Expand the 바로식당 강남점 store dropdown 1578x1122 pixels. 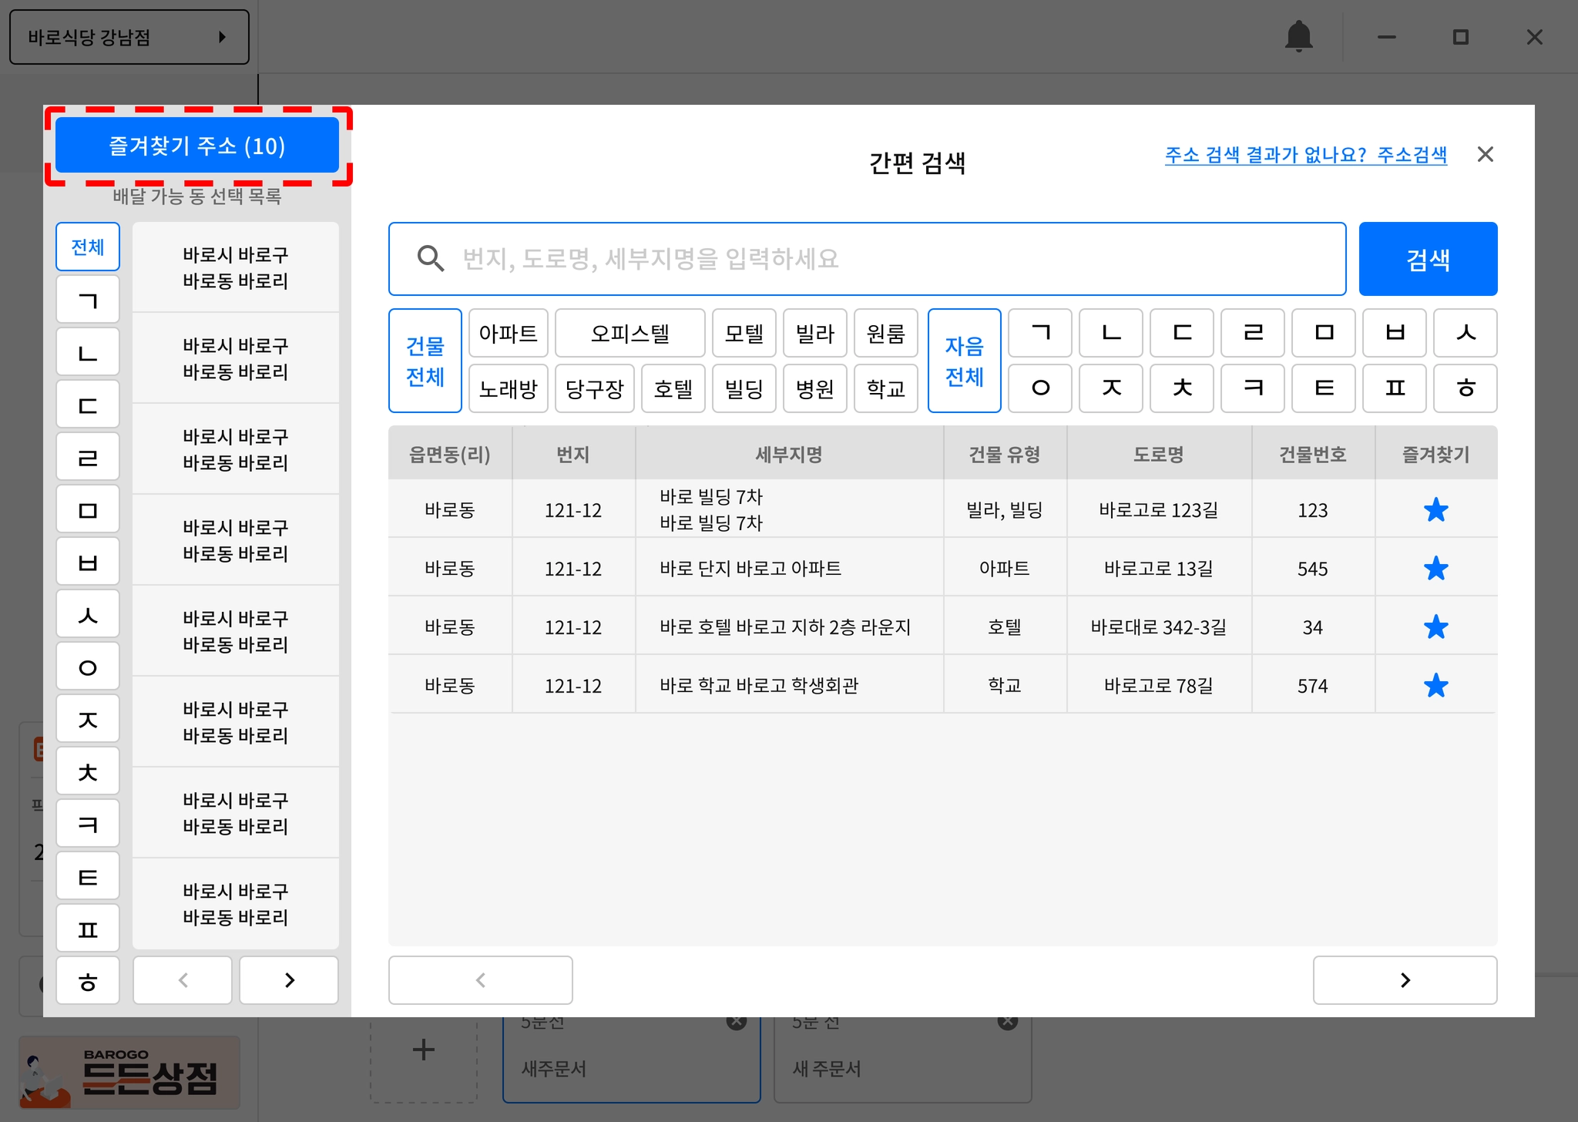(x=129, y=37)
